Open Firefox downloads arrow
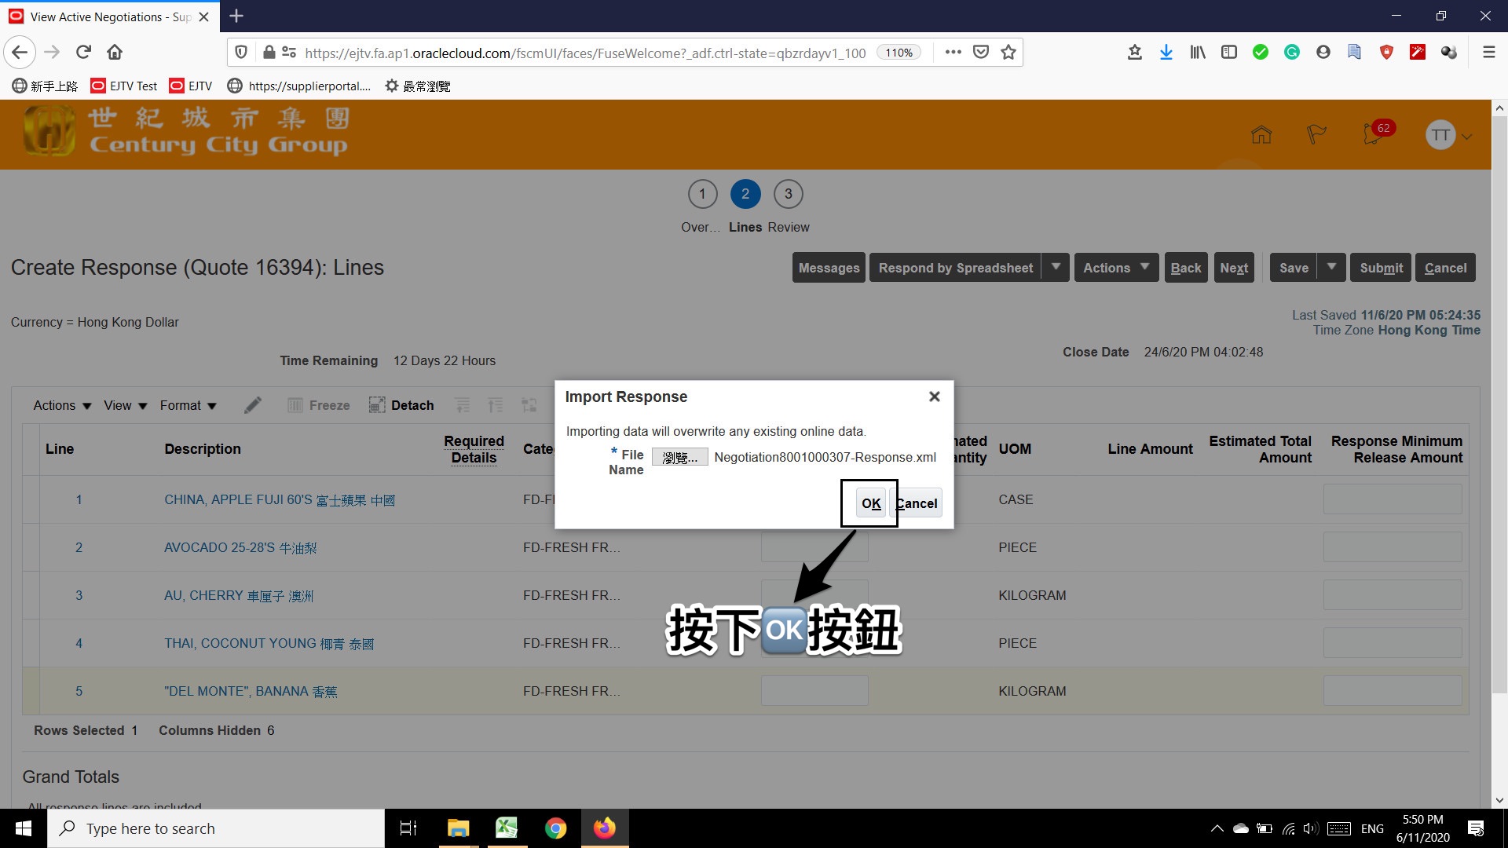Viewport: 1508px width, 848px height. (x=1166, y=52)
